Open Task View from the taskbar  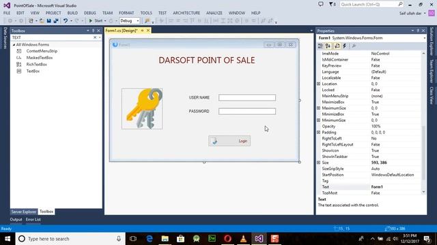point(133,239)
